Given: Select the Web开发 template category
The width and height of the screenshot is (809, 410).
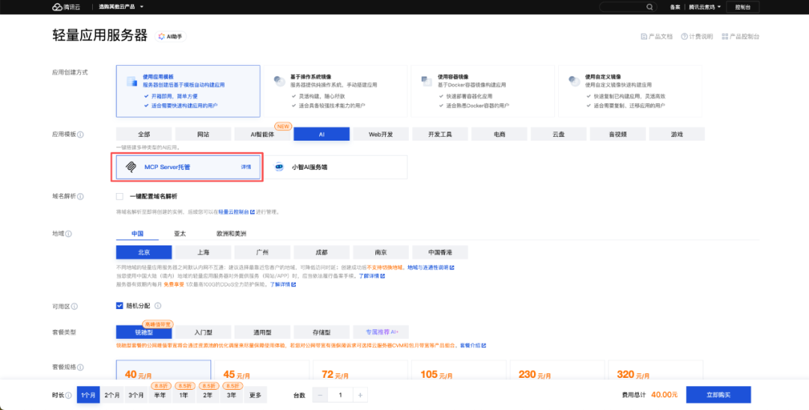Looking at the screenshot, I should (x=381, y=134).
